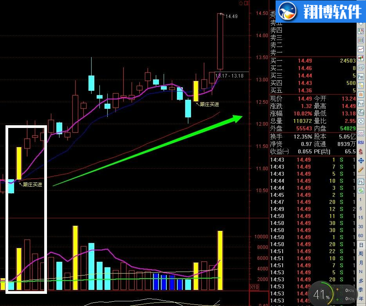The height and width of the screenshot is (306, 366).
Task: Switch to the 1-minute period
Action: coord(361,200)
